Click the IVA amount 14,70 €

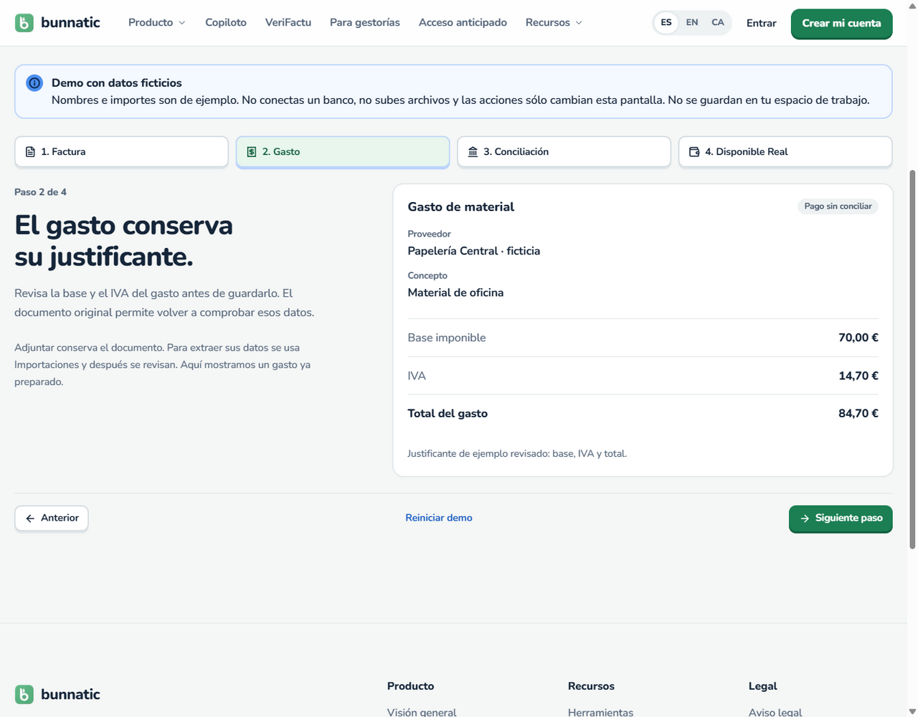858,376
